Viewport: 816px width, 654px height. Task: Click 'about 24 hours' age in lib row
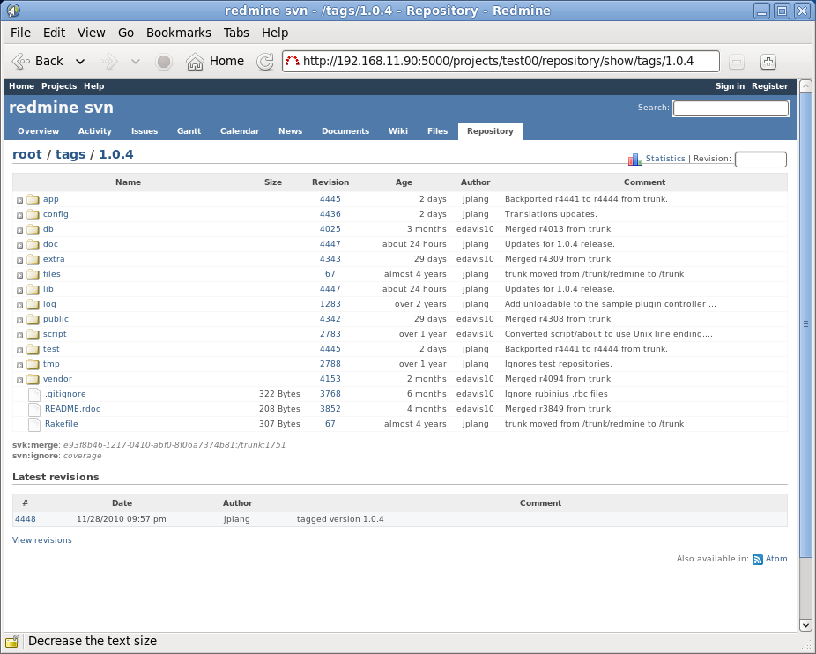pyautogui.click(x=414, y=288)
